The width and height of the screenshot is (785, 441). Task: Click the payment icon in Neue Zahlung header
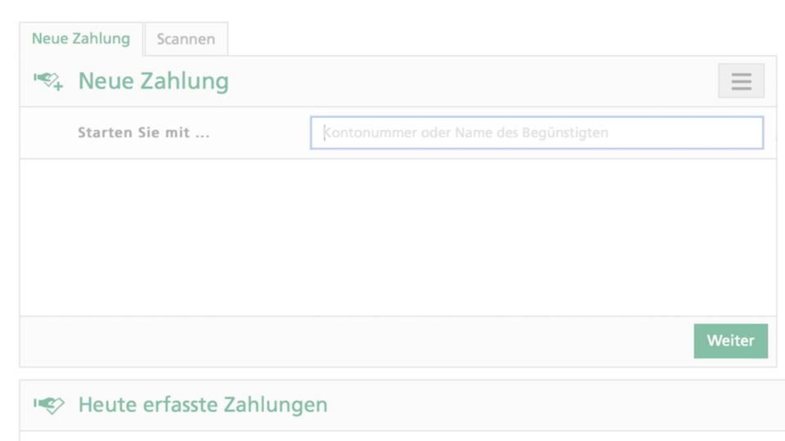[48, 81]
